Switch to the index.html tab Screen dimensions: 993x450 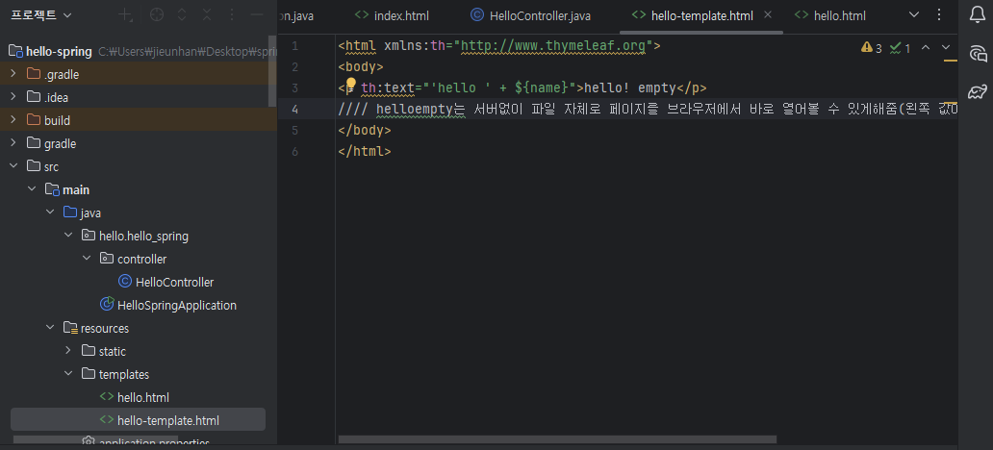pyautogui.click(x=392, y=15)
